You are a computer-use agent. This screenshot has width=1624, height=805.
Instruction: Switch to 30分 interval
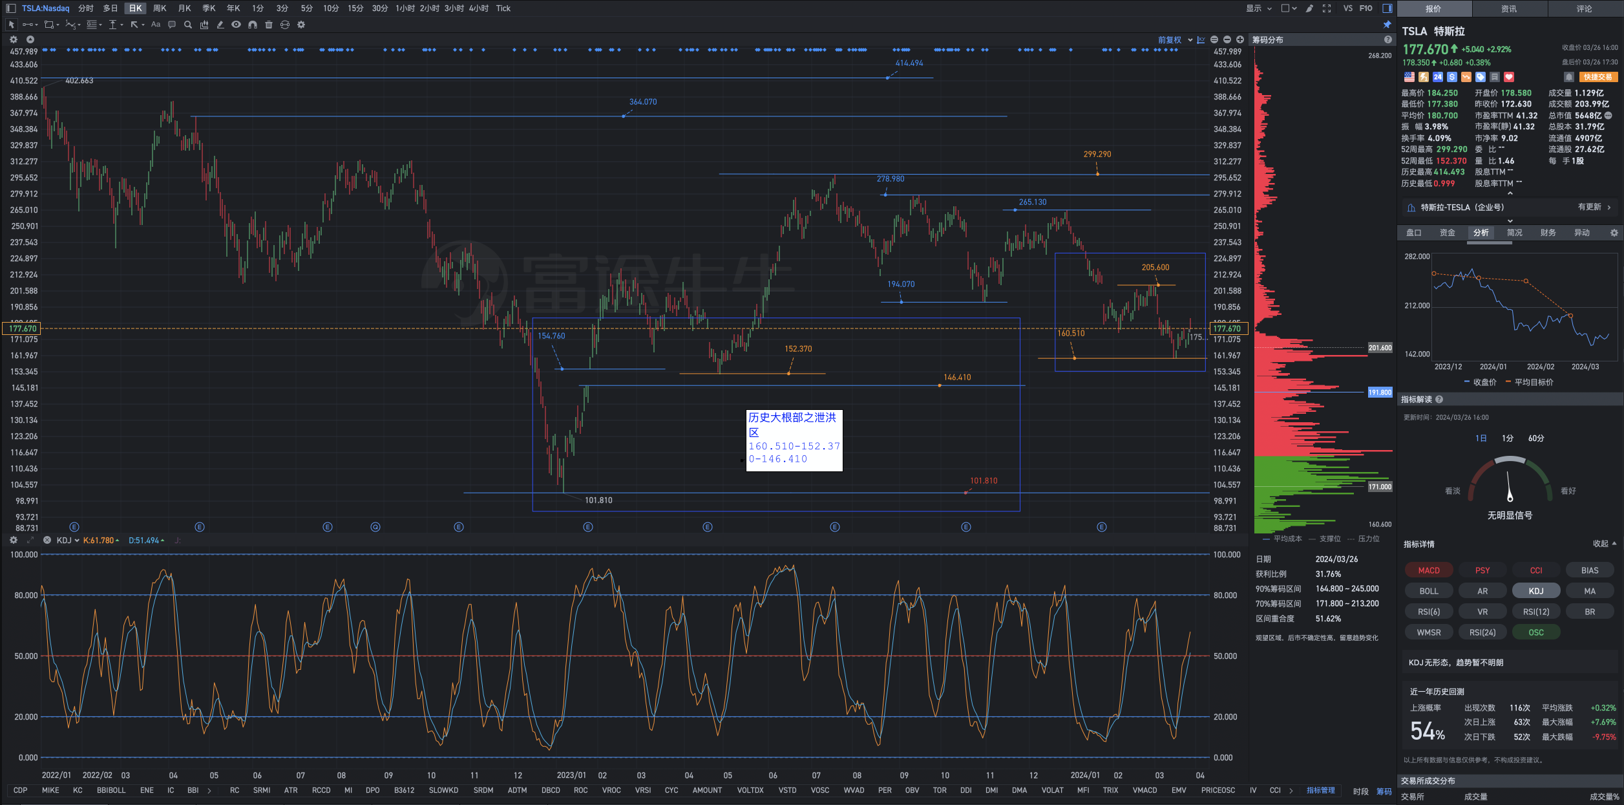(380, 8)
